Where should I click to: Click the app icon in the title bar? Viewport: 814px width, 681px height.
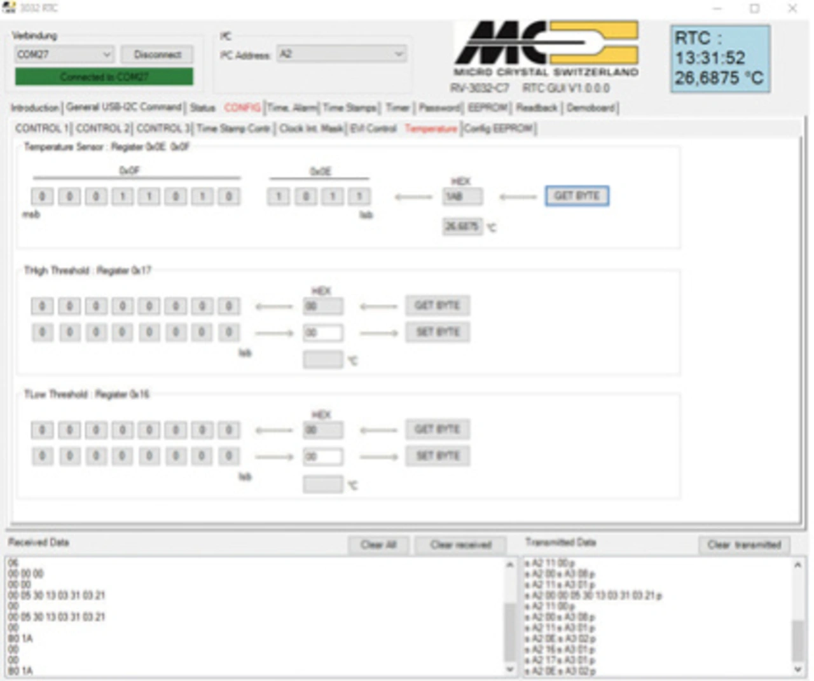[x=9, y=8]
